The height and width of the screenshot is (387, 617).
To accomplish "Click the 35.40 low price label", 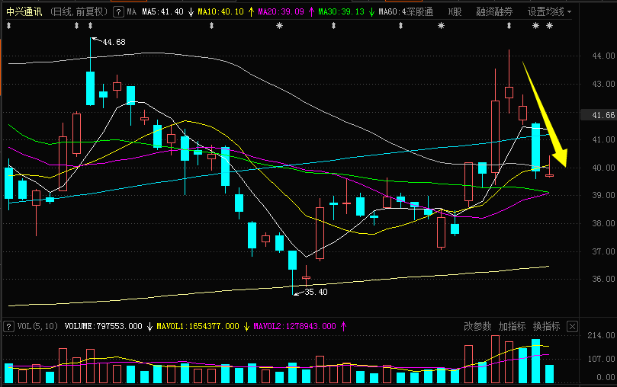I will pyautogui.click(x=316, y=292).
